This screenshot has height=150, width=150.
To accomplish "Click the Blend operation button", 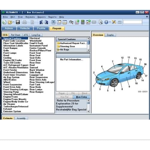I will (84, 93).
